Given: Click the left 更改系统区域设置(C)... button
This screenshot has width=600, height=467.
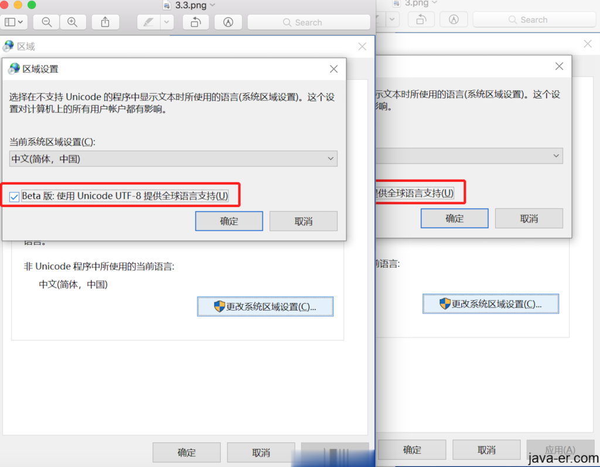Looking at the screenshot, I should 265,306.
